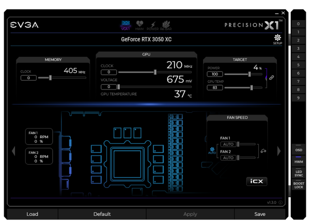Click the Save button
The width and height of the screenshot is (310, 221).
260,214
